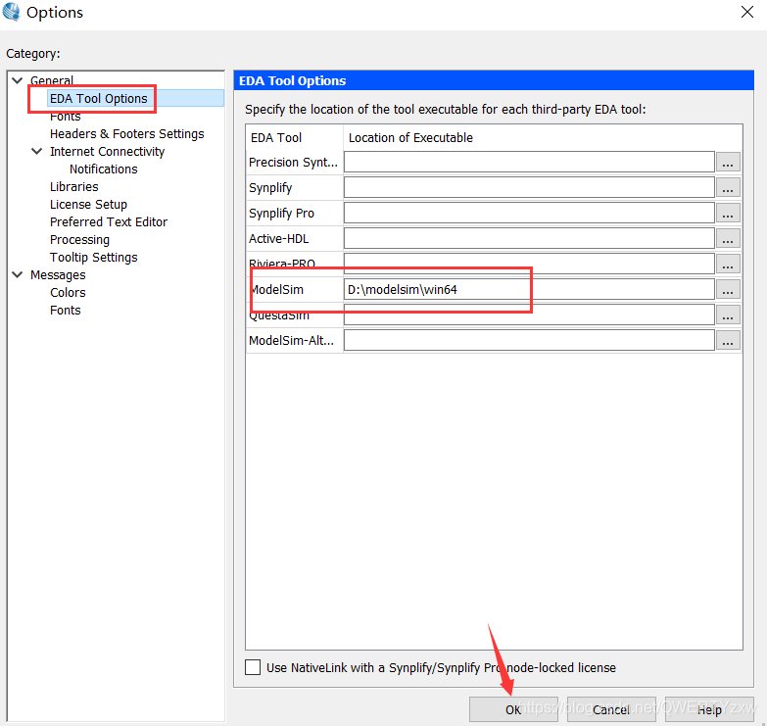Browse for Synplify Pro executable location
This screenshot has width=767, height=726.
[728, 213]
